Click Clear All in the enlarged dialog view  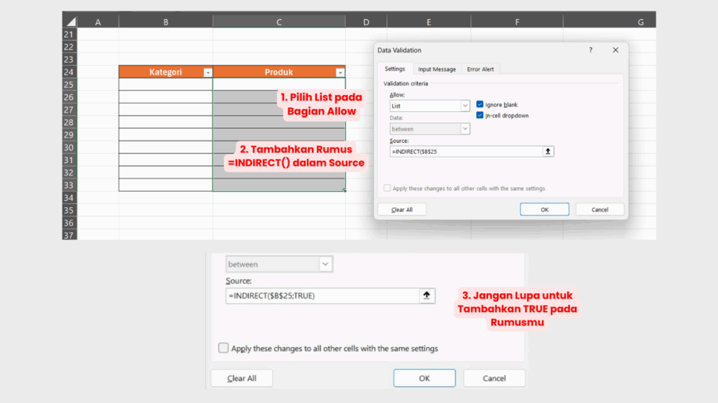click(x=242, y=379)
